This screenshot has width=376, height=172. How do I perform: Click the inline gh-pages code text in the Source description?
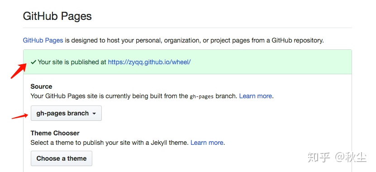(x=202, y=96)
